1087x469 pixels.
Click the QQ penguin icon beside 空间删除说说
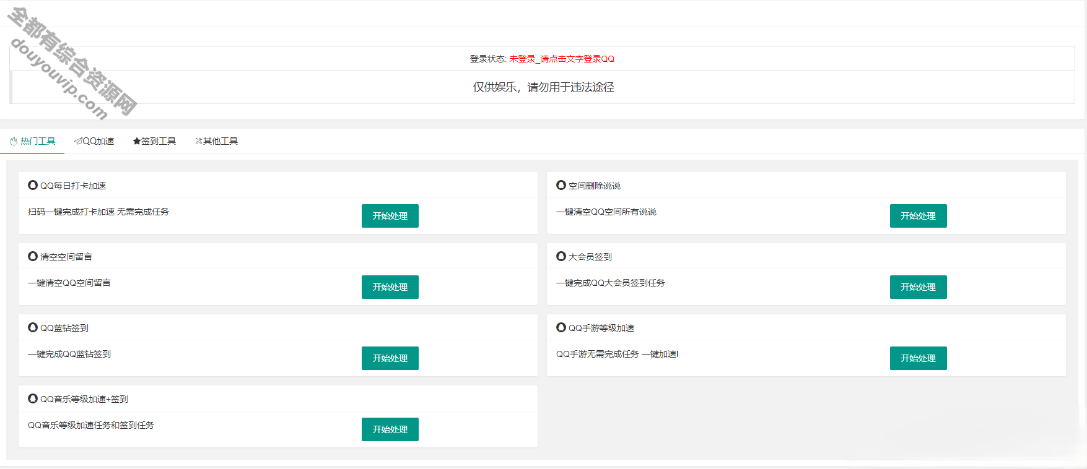pyautogui.click(x=561, y=185)
